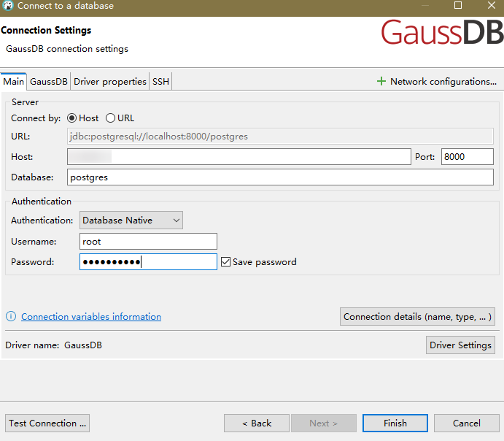Viewport: 504px width, 441px height.
Task: Click the green plus Network configurations icon
Action: [x=381, y=81]
